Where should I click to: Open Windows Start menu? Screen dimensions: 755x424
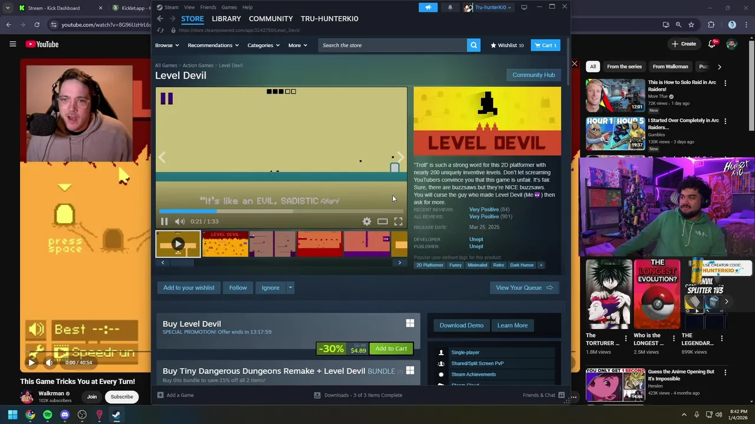(x=12, y=415)
